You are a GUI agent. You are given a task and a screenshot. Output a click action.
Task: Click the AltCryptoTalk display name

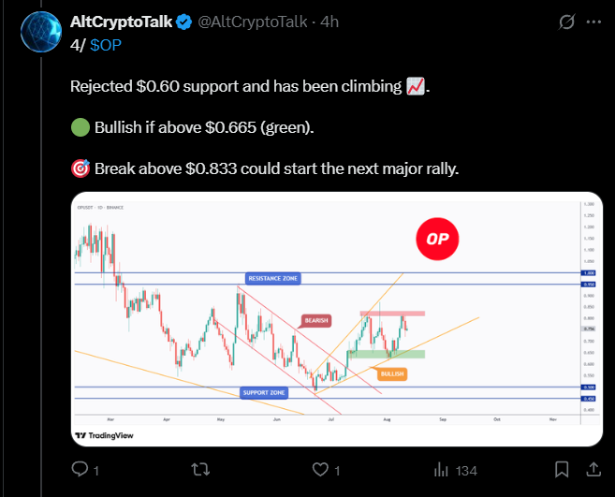121,22
